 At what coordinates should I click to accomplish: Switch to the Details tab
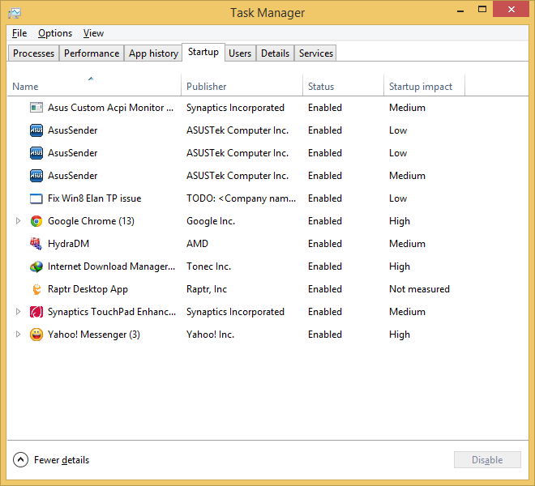pyautogui.click(x=275, y=53)
